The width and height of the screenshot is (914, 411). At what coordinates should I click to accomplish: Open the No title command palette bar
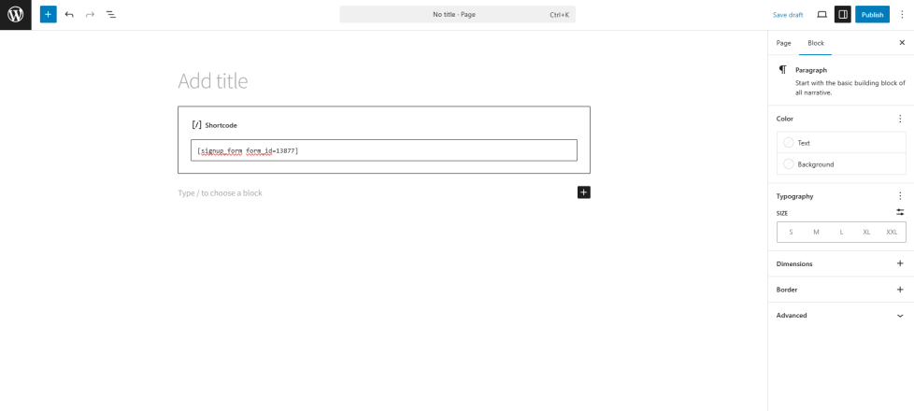[458, 15]
